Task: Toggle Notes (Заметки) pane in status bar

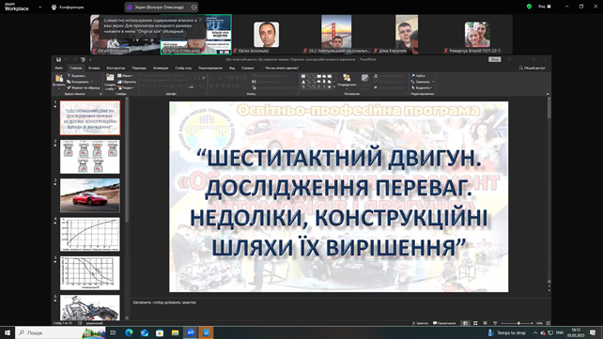Action: click(x=420, y=323)
